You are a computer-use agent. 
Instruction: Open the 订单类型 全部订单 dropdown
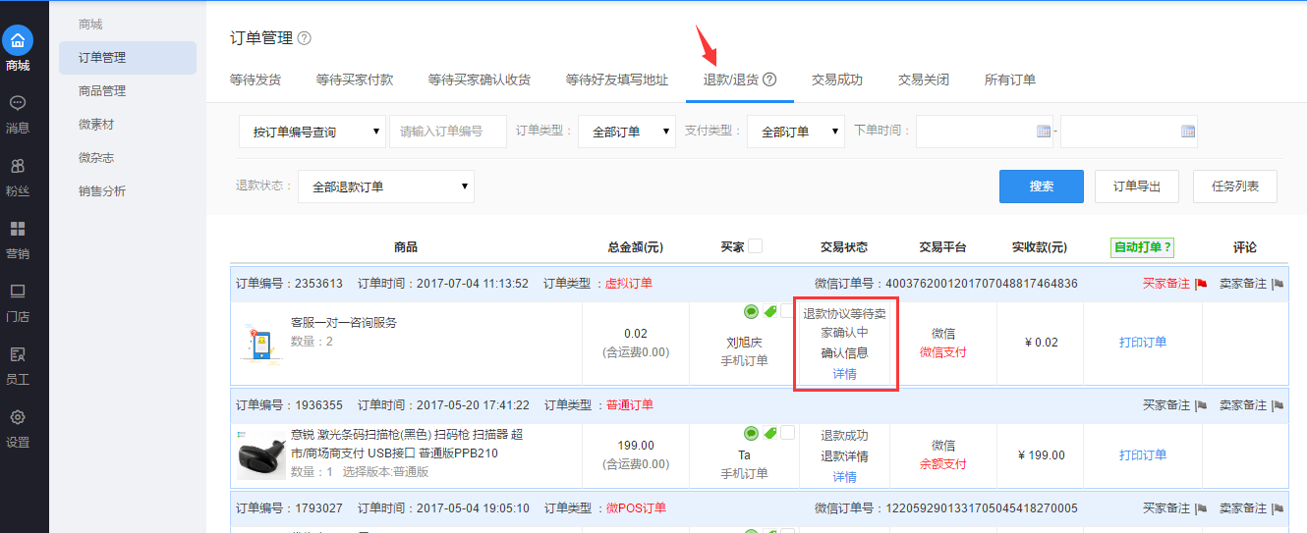[x=626, y=132]
